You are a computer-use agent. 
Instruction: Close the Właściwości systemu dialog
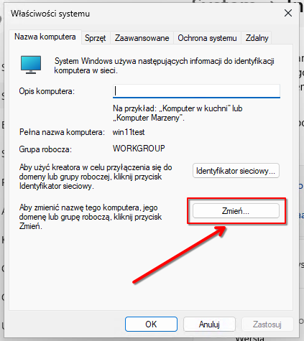click(x=288, y=13)
